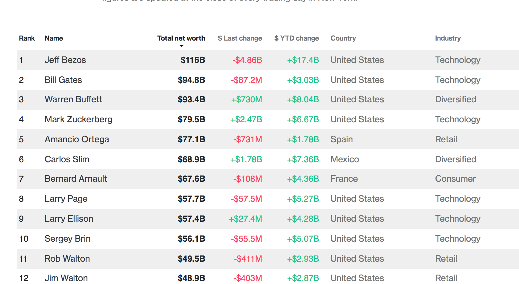Click France in Bernard Arnault's row

pyautogui.click(x=344, y=179)
